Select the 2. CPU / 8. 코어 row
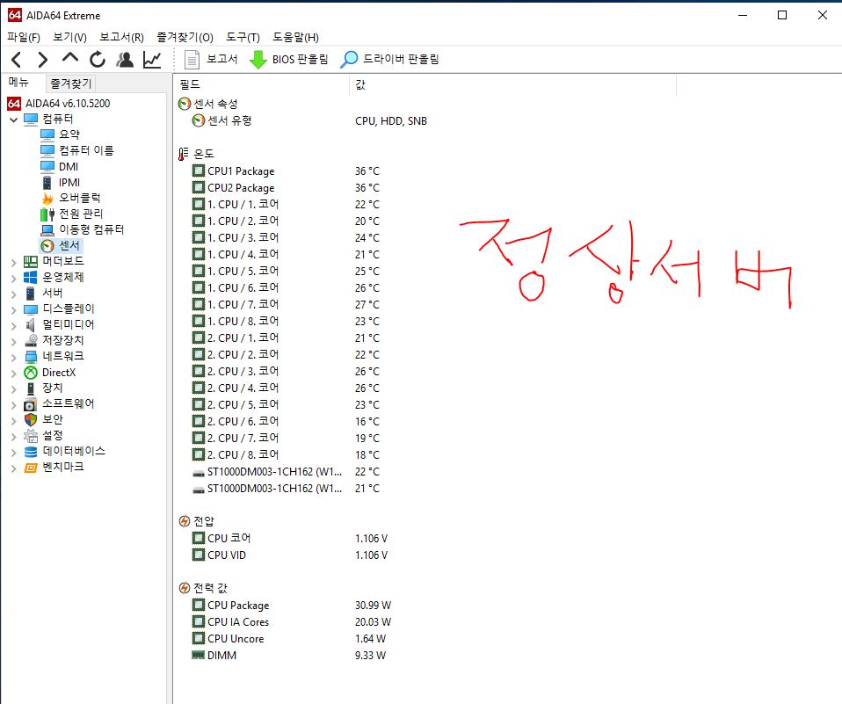 (x=287, y=455)
